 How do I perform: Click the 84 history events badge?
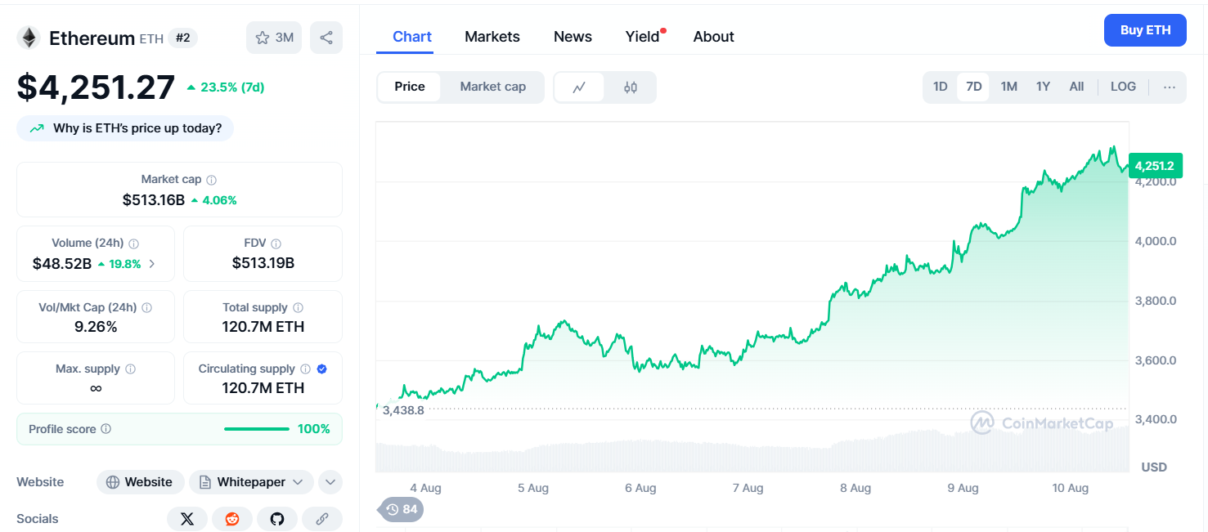pos(402,510)
